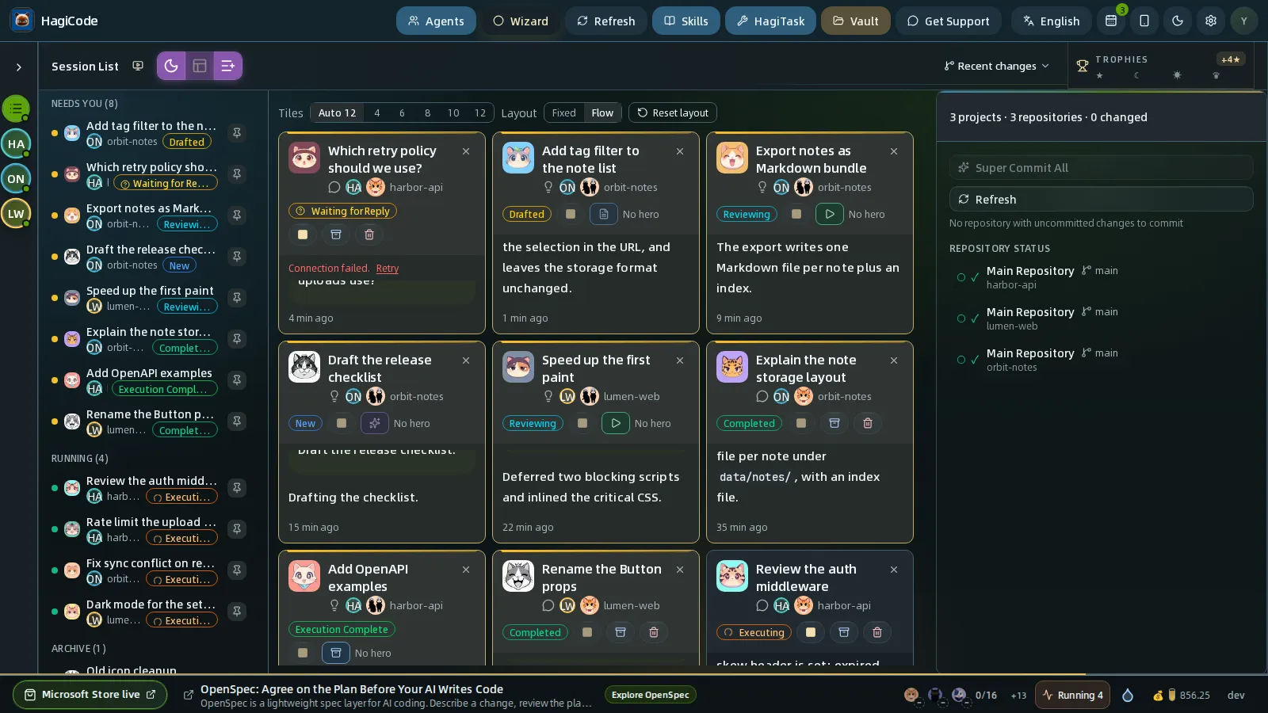Open the calendar icon with badge 3
The image size is (1268, 713).
1111,21
